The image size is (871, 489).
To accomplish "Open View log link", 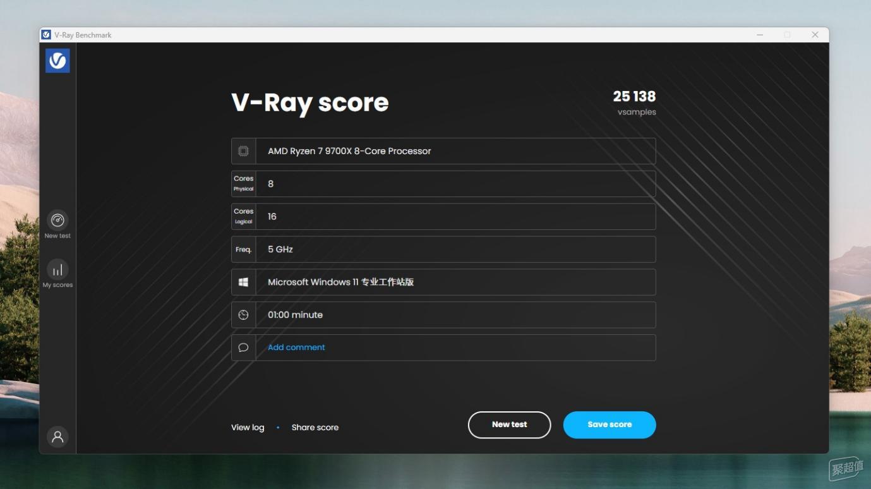I will pos(248,428).
